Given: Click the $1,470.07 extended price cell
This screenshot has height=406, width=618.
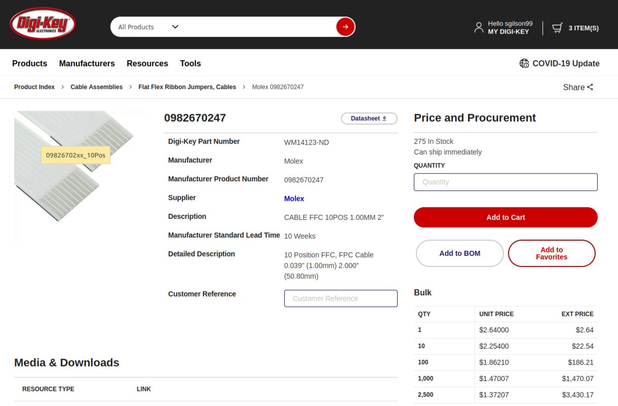Looking at the screenshot, I should (578, 379).
